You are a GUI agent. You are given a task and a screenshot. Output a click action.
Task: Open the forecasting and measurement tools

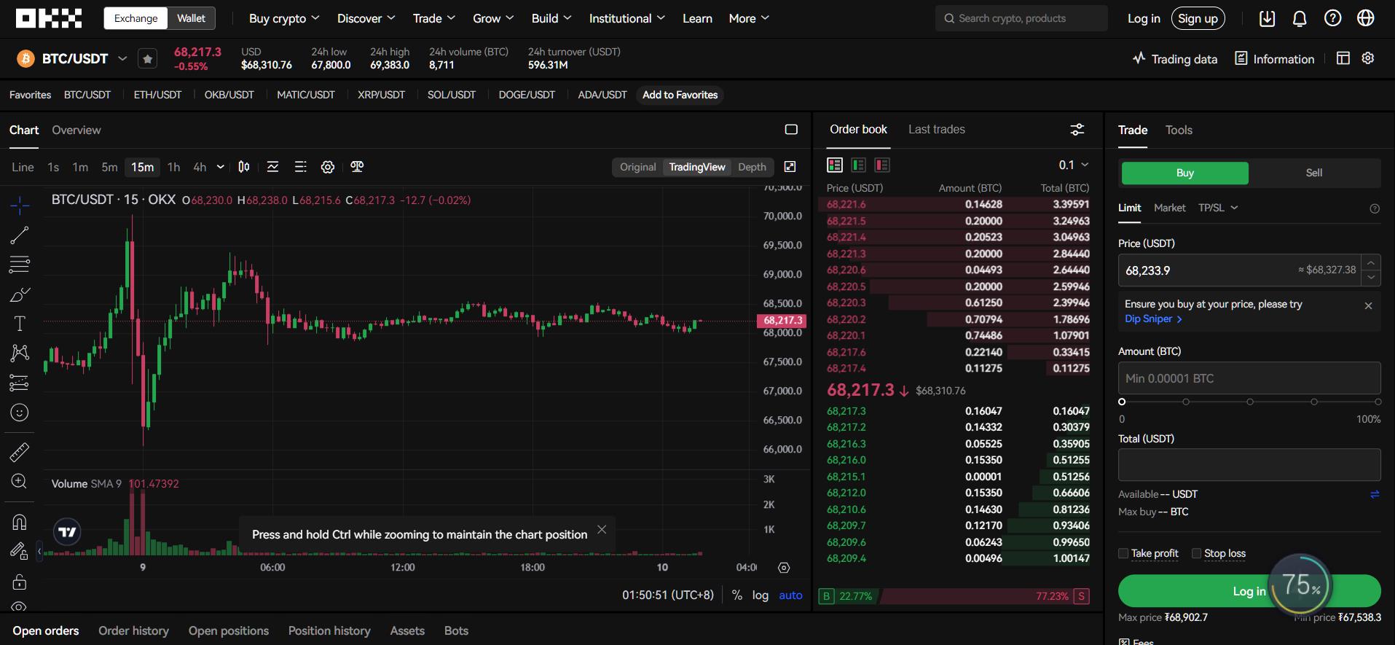[x=20, y=383]
